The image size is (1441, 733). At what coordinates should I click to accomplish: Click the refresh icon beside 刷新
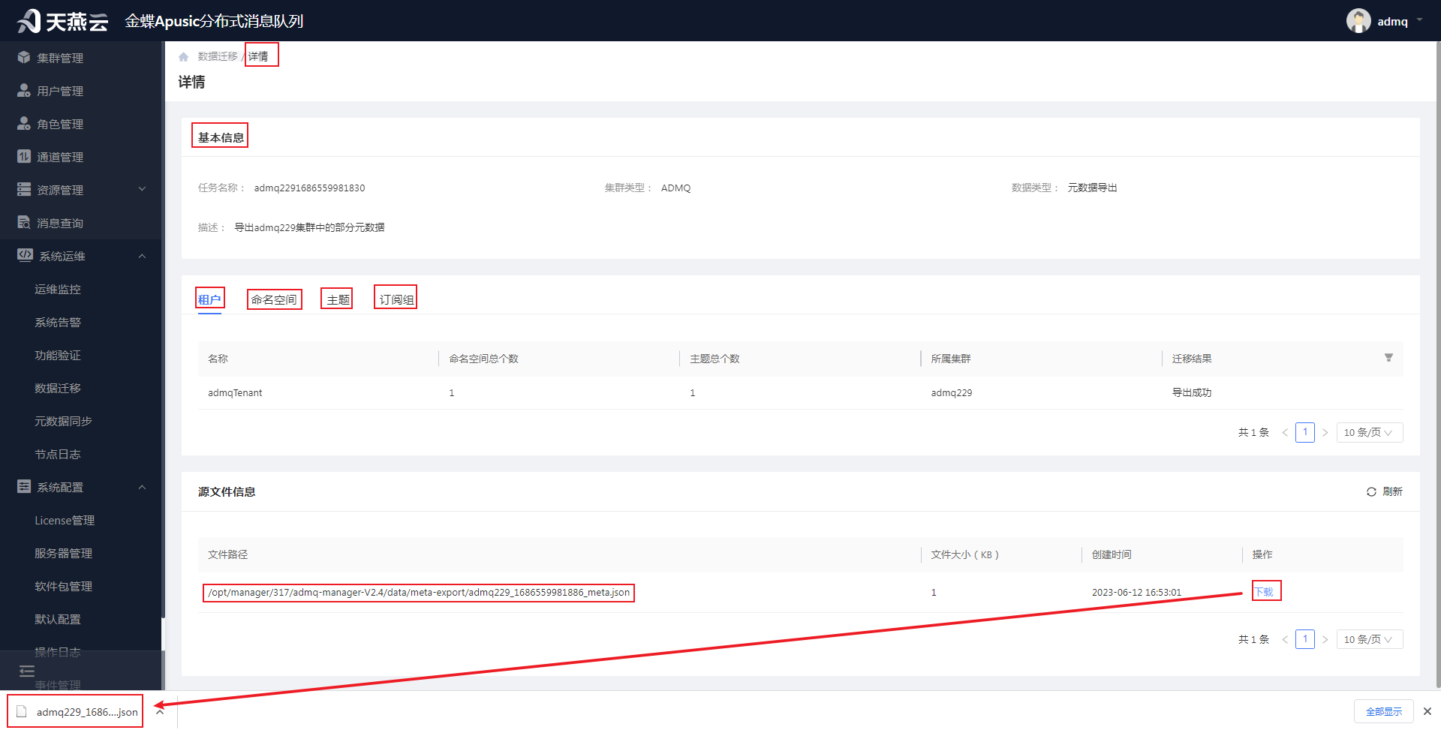tap(1371, 492)
